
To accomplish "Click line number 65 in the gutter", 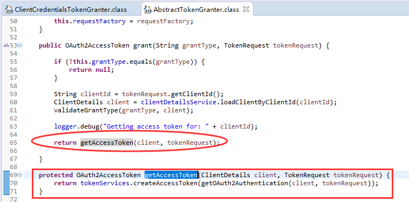I will click(13, 143).
